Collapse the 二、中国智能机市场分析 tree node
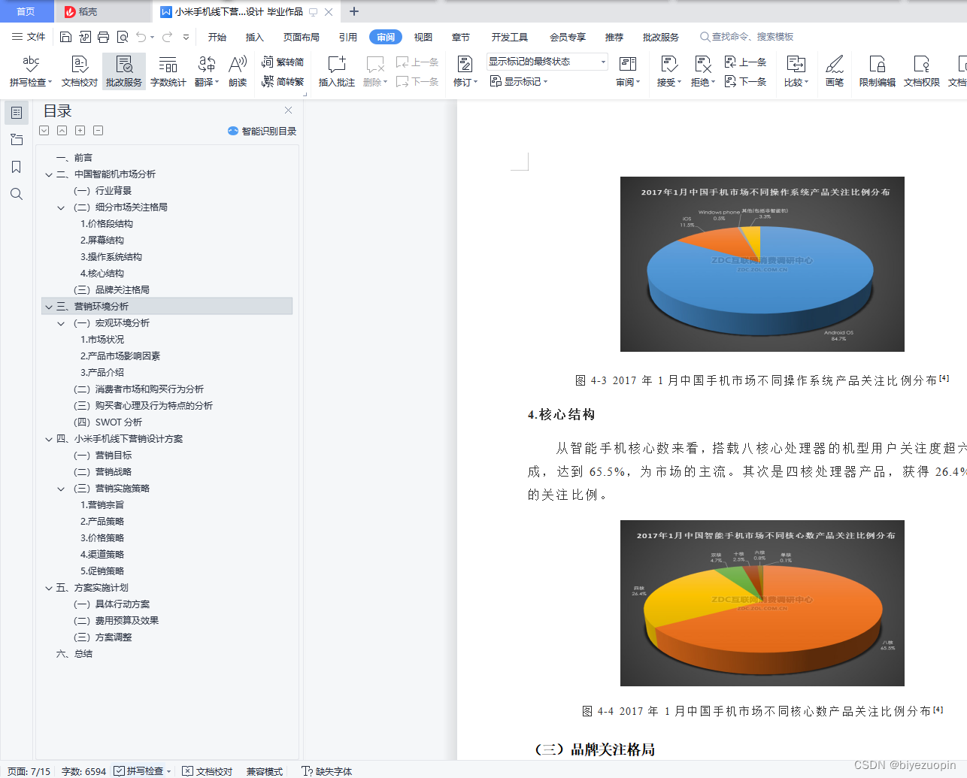This screenshot has height=778, width=967. pos(49,174)
